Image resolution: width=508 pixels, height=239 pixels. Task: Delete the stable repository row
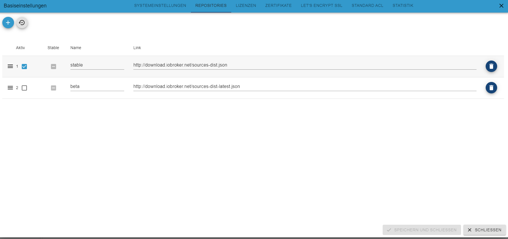click(x=491, y=66)
